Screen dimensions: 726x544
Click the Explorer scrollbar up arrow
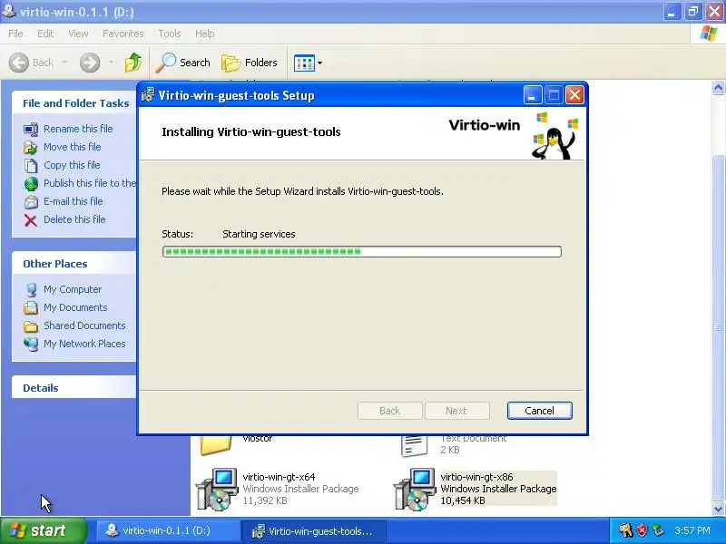point(718,87)
